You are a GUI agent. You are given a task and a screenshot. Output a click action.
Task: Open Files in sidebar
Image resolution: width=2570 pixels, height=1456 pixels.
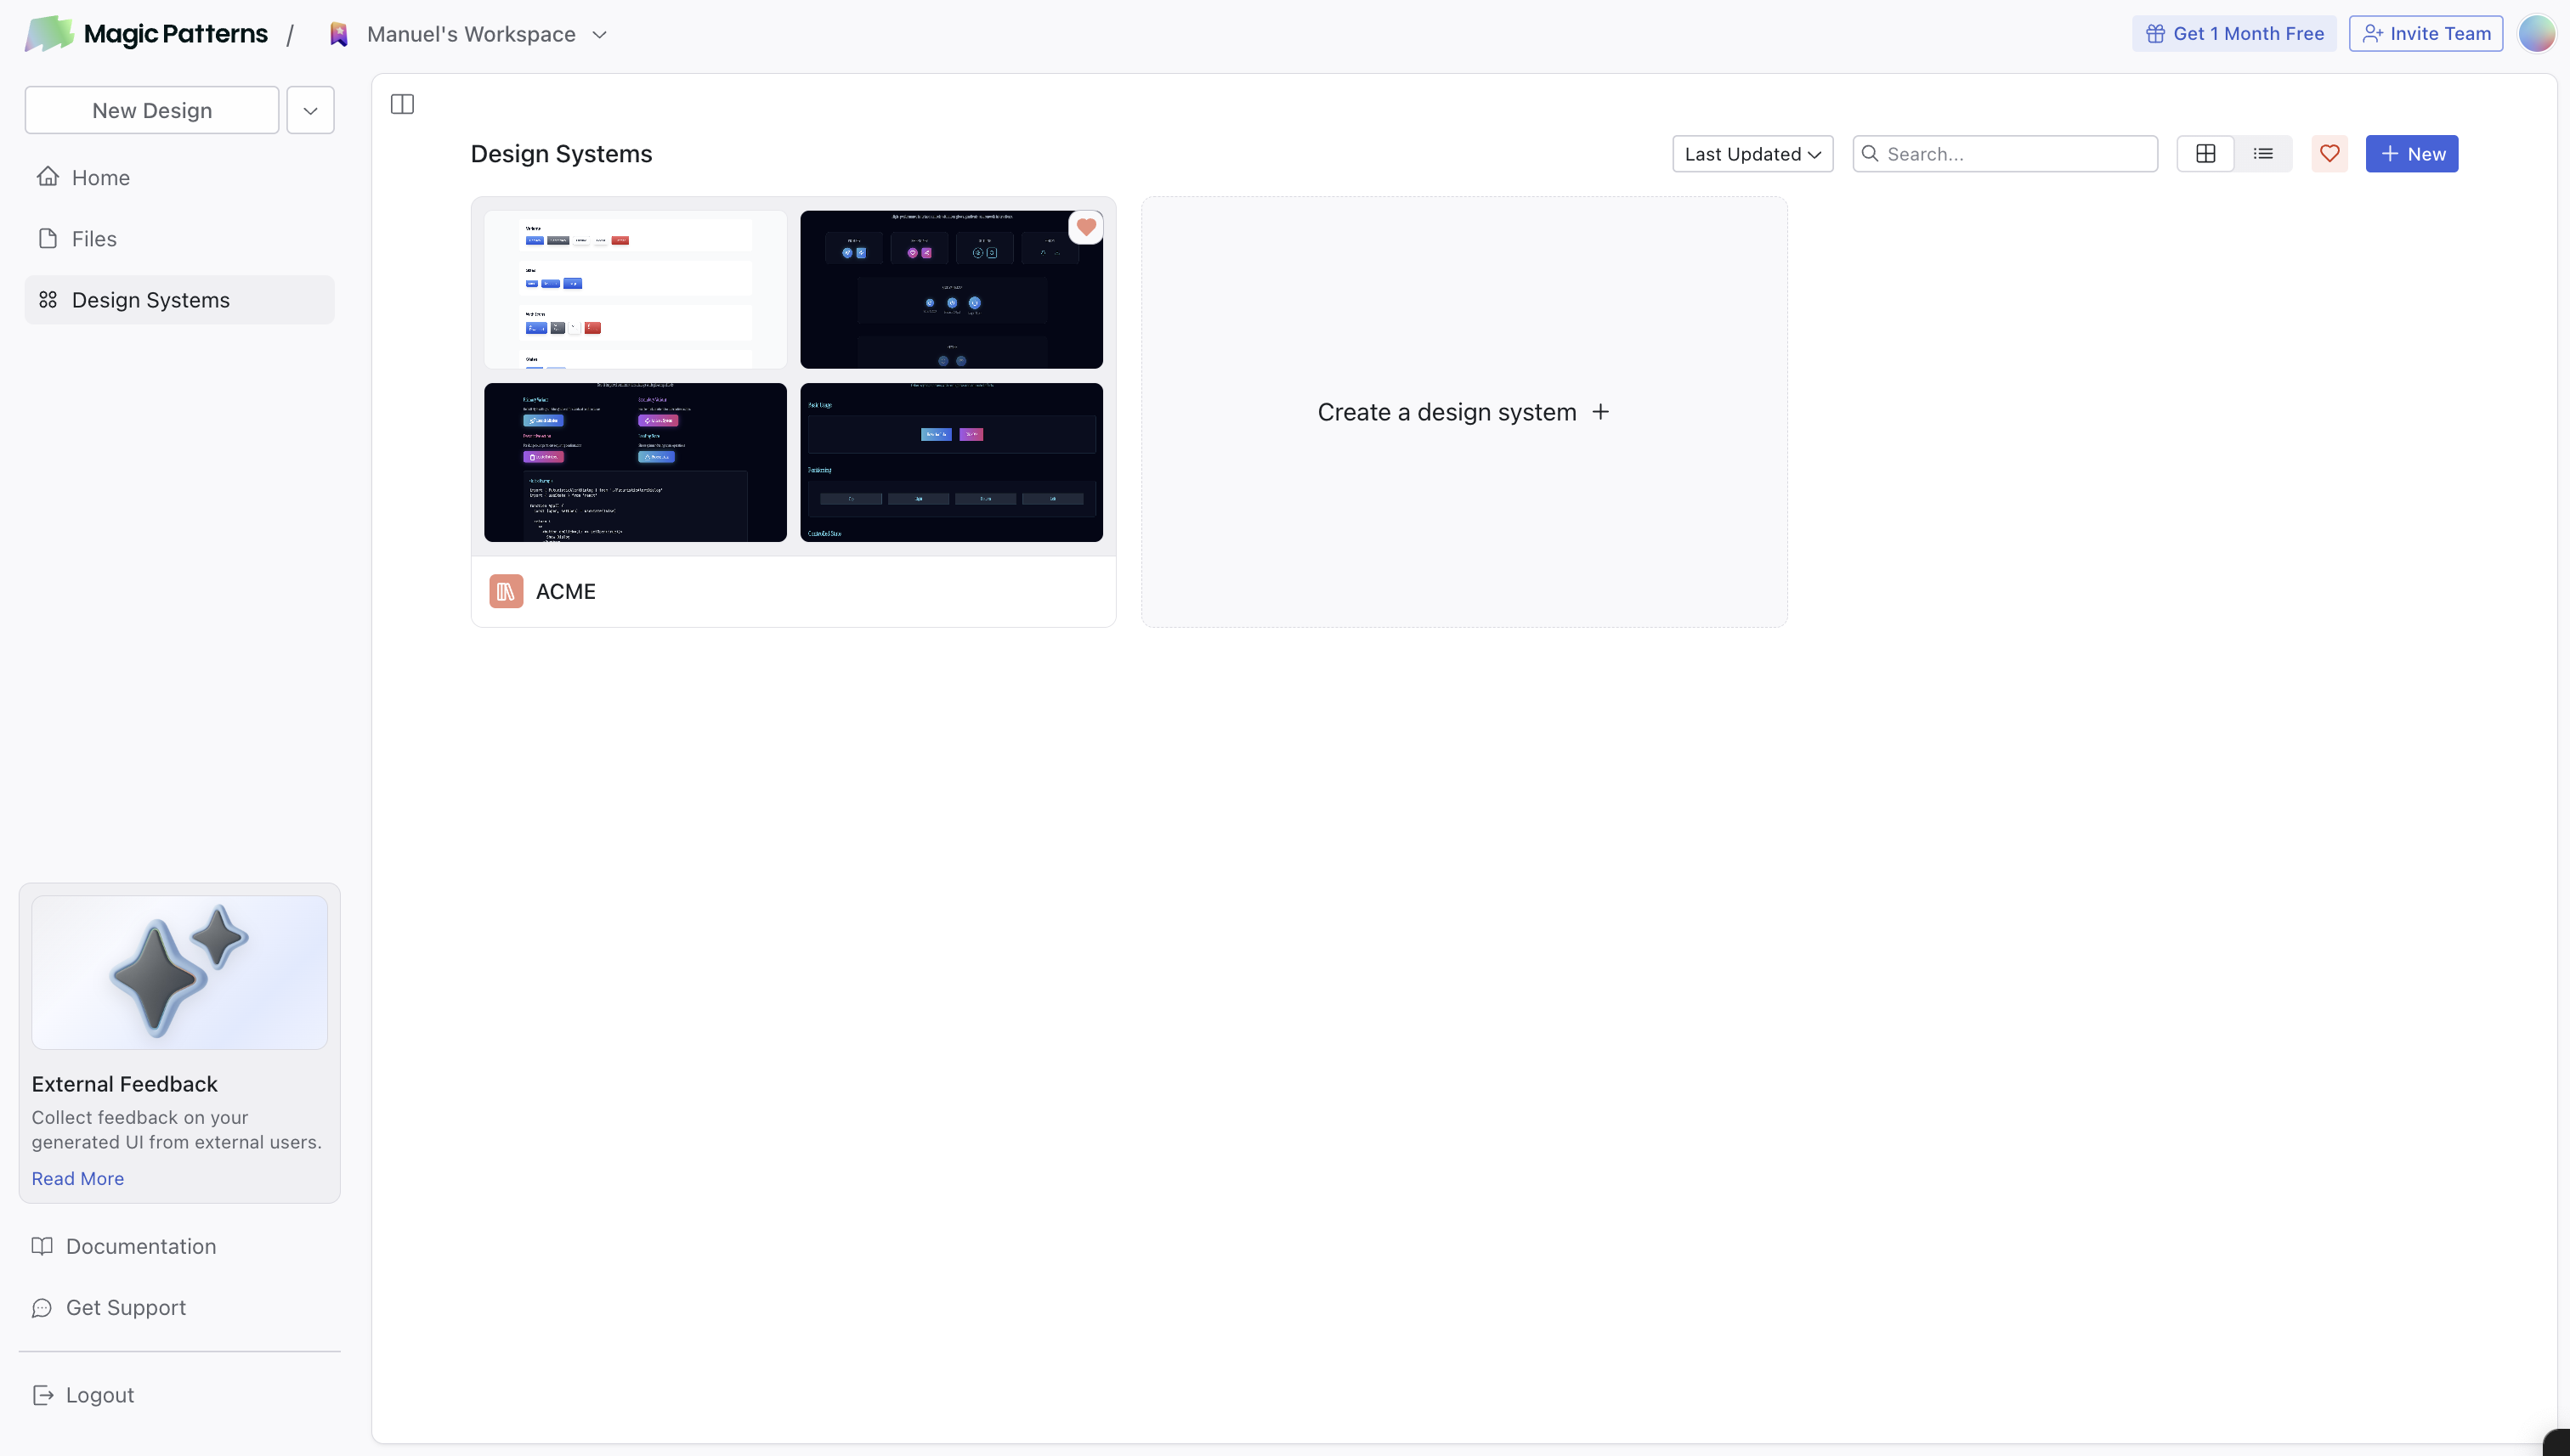click(93, 239)
